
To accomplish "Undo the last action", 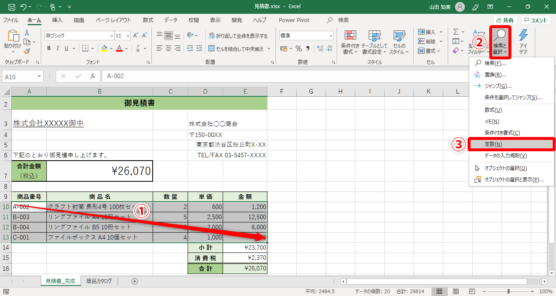I will pos(24,7).
